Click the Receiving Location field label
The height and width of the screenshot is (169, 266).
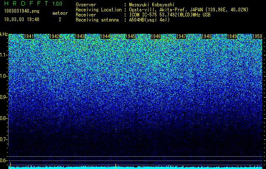click(x=99, y=10)
